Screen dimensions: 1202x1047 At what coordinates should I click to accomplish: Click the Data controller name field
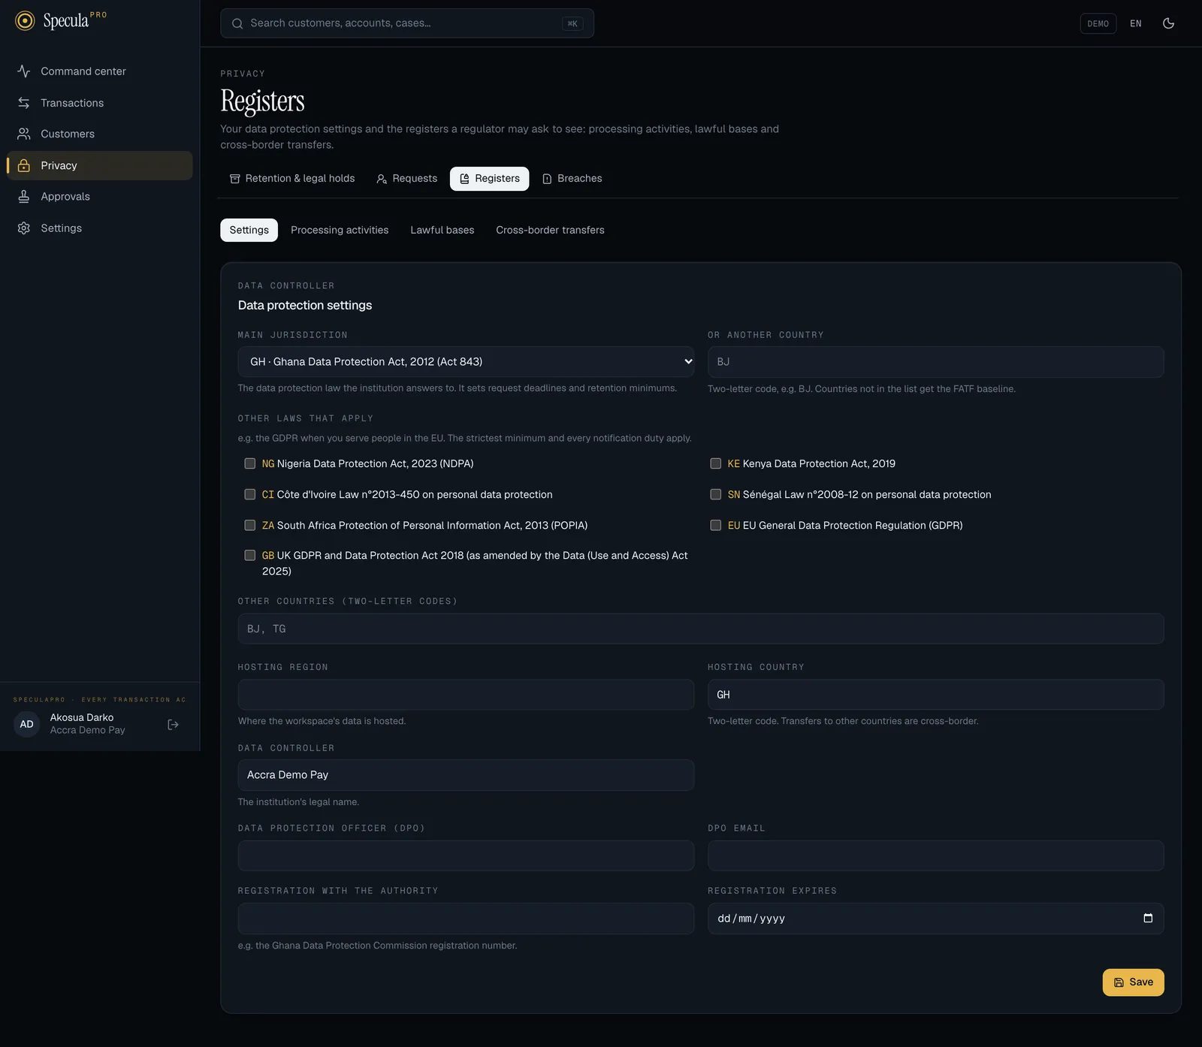click(466, 775)
